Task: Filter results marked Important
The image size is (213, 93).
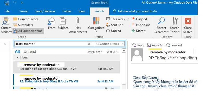Action: 141,25
